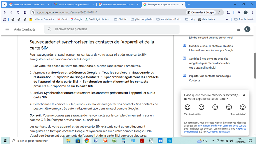Select the 'Très insatisfait(e)' frowning face
This screenshot has height=145, width=257.
(x=187, y=107)
